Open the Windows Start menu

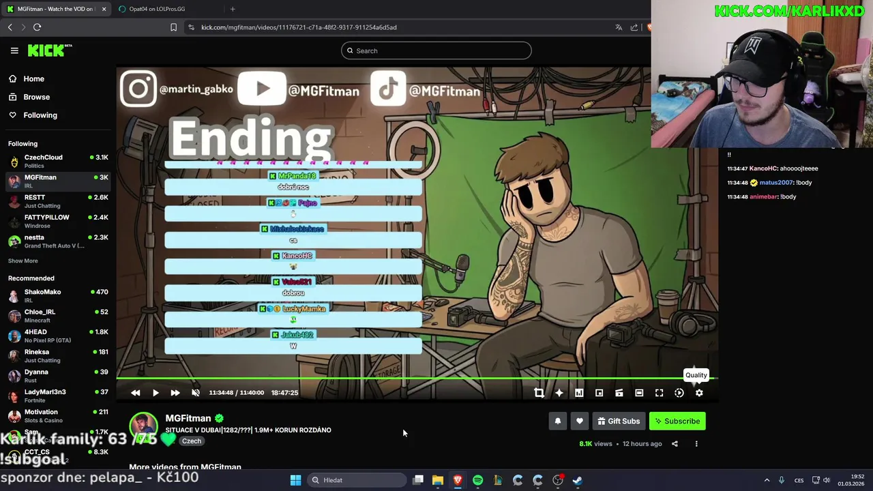pyautogui.click(x=295, y=480)
